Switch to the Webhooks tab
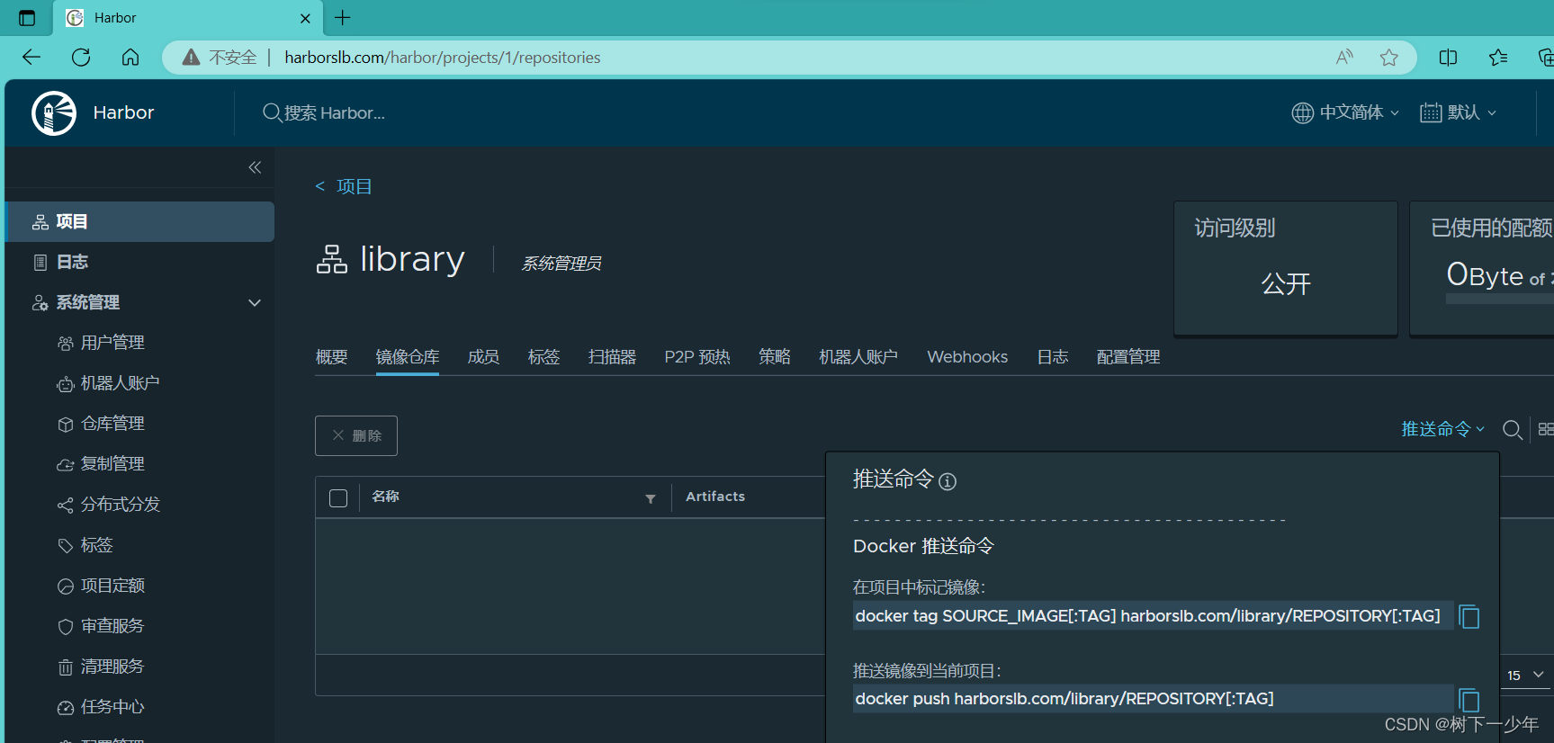Screen dimensions: 1554x743 point(967,357)
